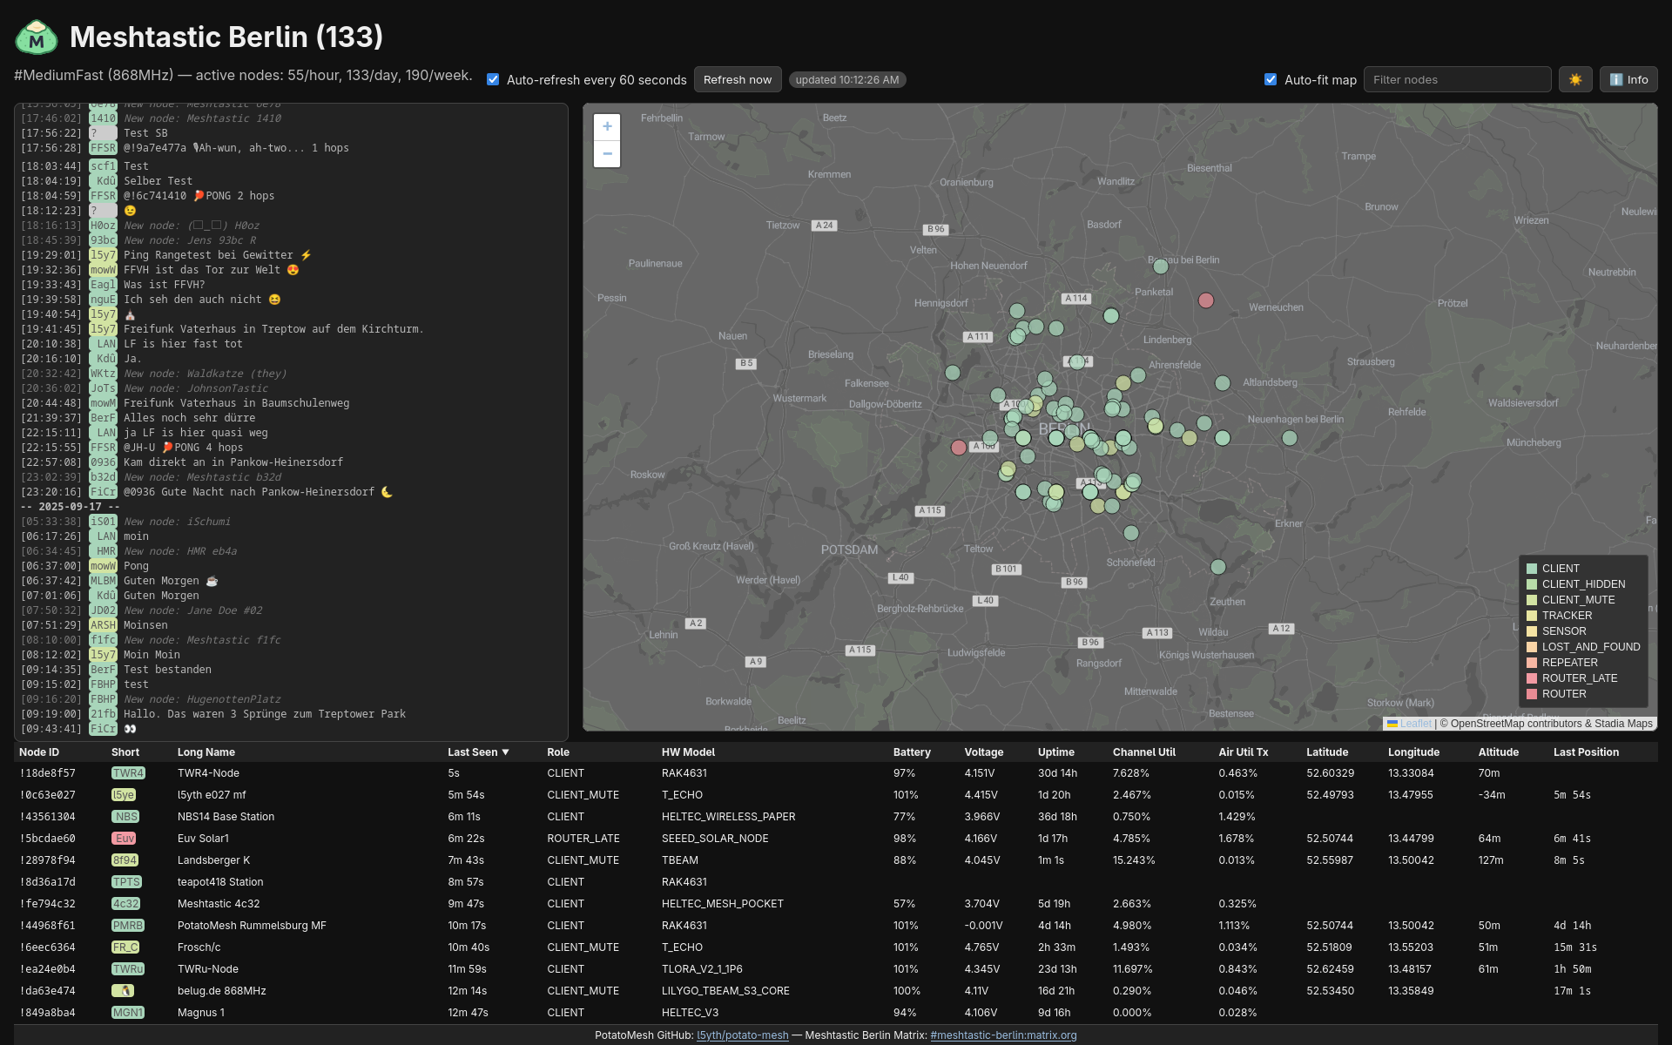
Task: Click the TWR4 short name badge
Action: (x=127, y=773)
